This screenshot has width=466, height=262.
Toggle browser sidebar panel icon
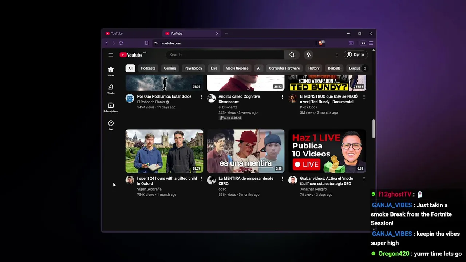coord(351,43)
